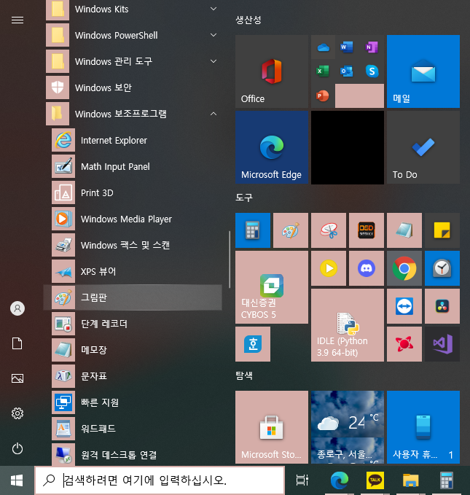Open the alarm clock tile
470x495 pixels.
(x=442, y=268)
